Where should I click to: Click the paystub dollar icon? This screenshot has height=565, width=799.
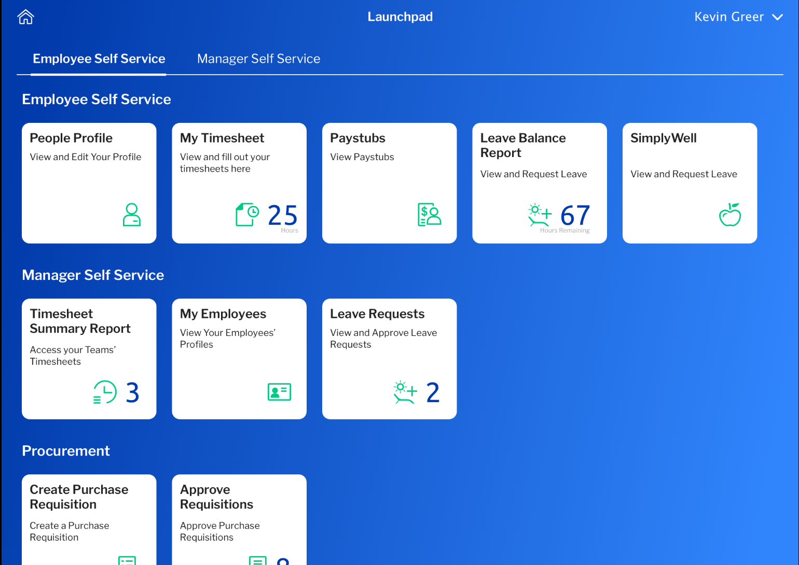[x=430, y=215]
